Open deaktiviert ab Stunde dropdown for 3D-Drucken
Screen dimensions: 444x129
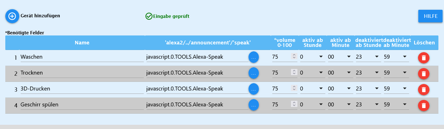[x=368, y=89]
